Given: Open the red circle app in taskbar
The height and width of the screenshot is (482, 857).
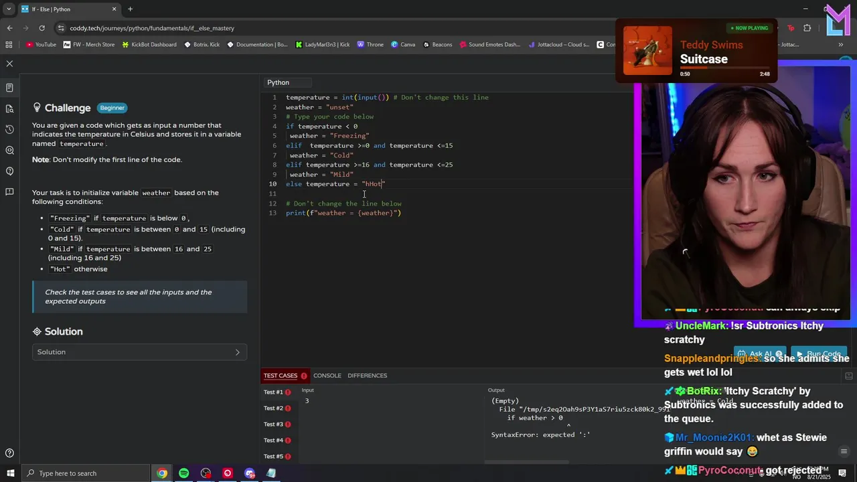Looking at the screenshot, I should (228, 473).
